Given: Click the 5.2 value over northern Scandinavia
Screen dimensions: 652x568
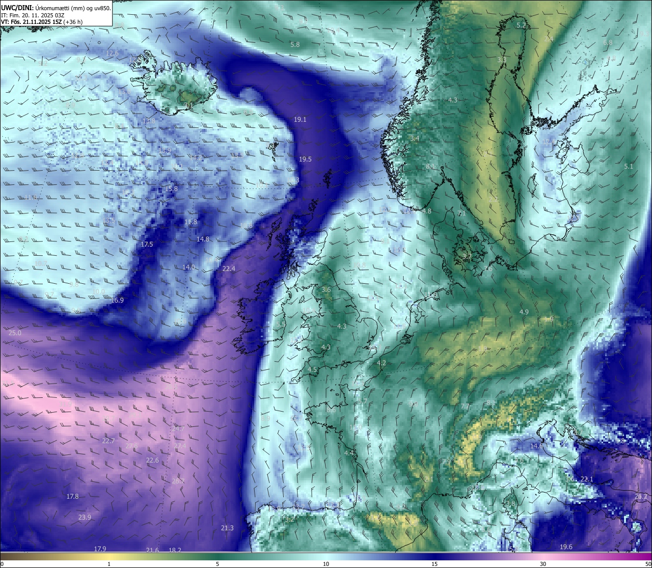Looking at the screenshot, I should point(521,25).
